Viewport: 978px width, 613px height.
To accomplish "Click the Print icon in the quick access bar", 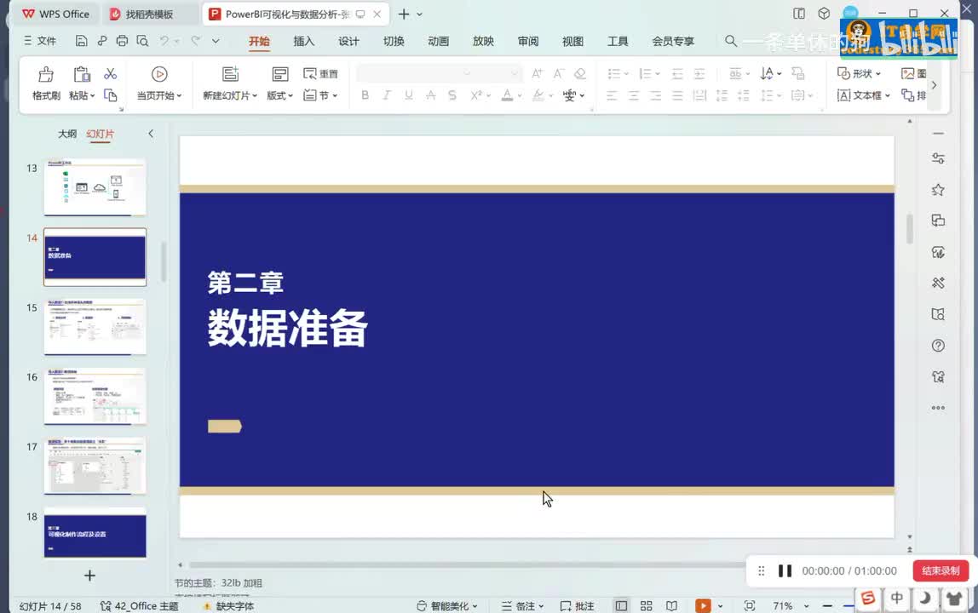I will coord(123,41).
